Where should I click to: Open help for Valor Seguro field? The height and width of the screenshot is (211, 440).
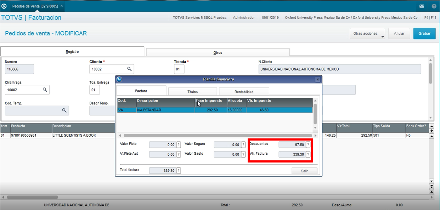[x=243, y=144]
